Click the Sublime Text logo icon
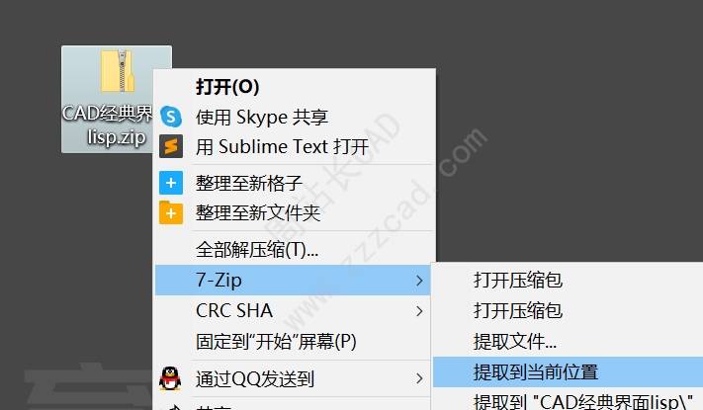The width and height of the screenshot is (703, 410). coord(171,146)
